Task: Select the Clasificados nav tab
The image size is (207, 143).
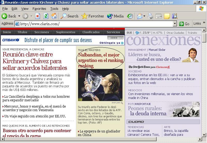Action: pyautogui.click(x=91, y=32)
